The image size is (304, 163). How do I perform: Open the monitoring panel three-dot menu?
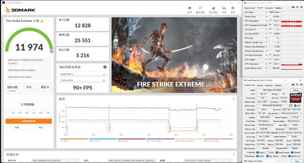(234, 99)
